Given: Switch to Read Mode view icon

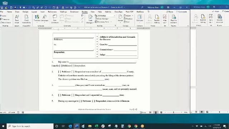Looking at the screenshot, I should click(x=150, y=112).
